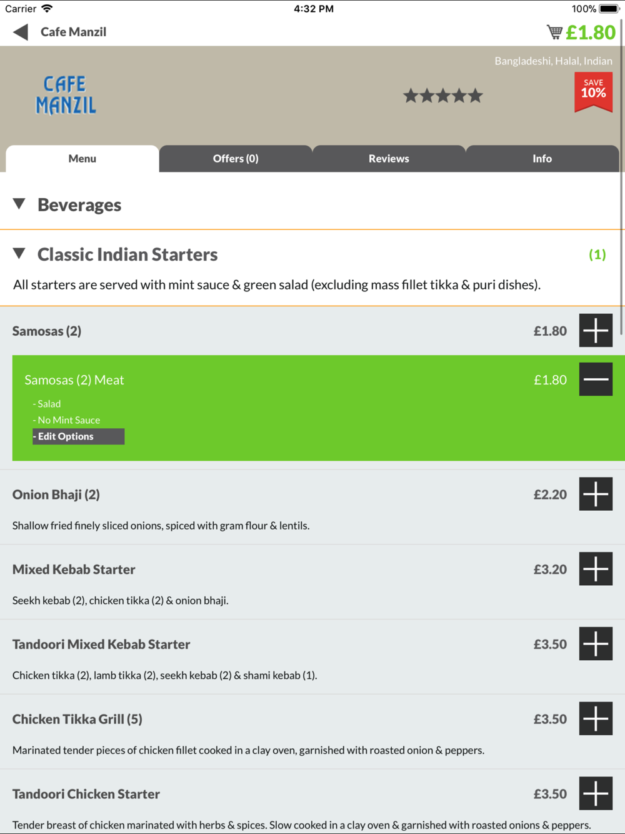Tap the battery icon in status bar
625x834 pixels.
point(609,9)
